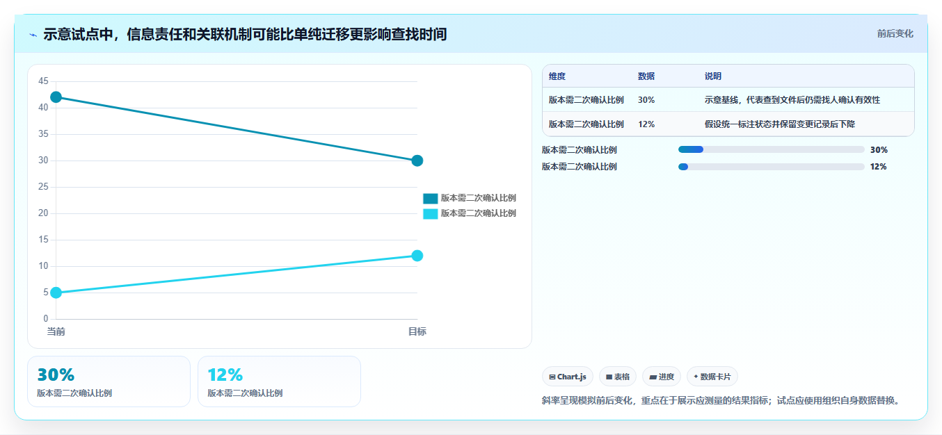Click the y-axis tick label 25

coord(43,187)
